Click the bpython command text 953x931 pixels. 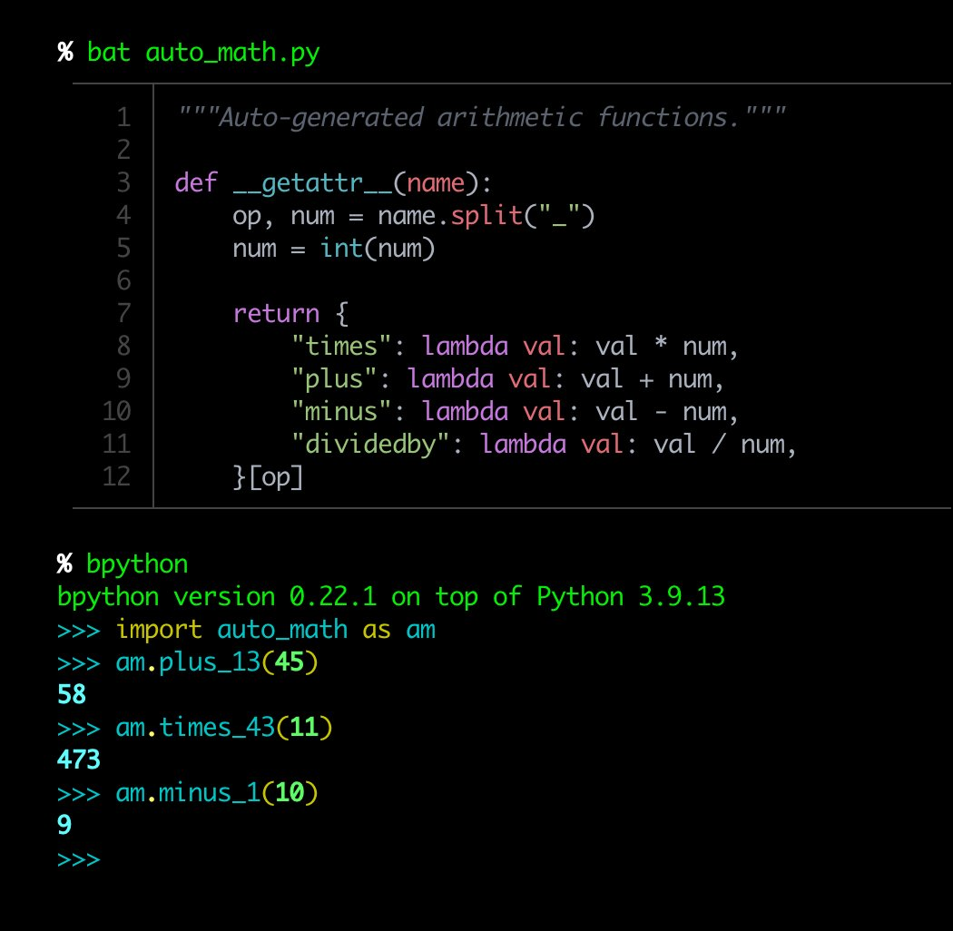point(136,563)
